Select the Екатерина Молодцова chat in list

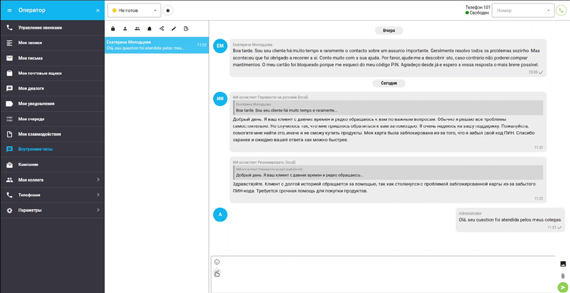(156, 45)
